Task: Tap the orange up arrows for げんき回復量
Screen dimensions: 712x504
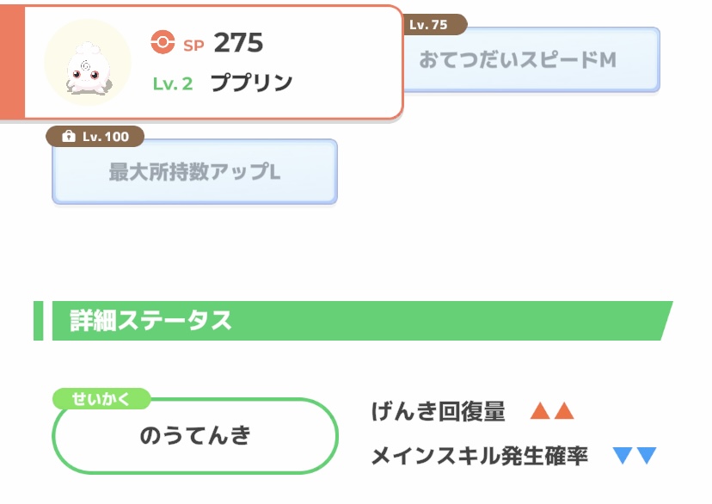Action: (x=551, y=412)
